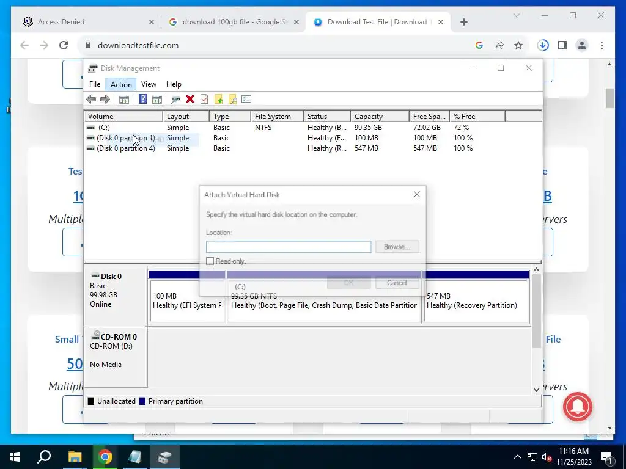The image size is (626, 469).
Task: Click the Status column header
Action: click(x=327, y=117)
